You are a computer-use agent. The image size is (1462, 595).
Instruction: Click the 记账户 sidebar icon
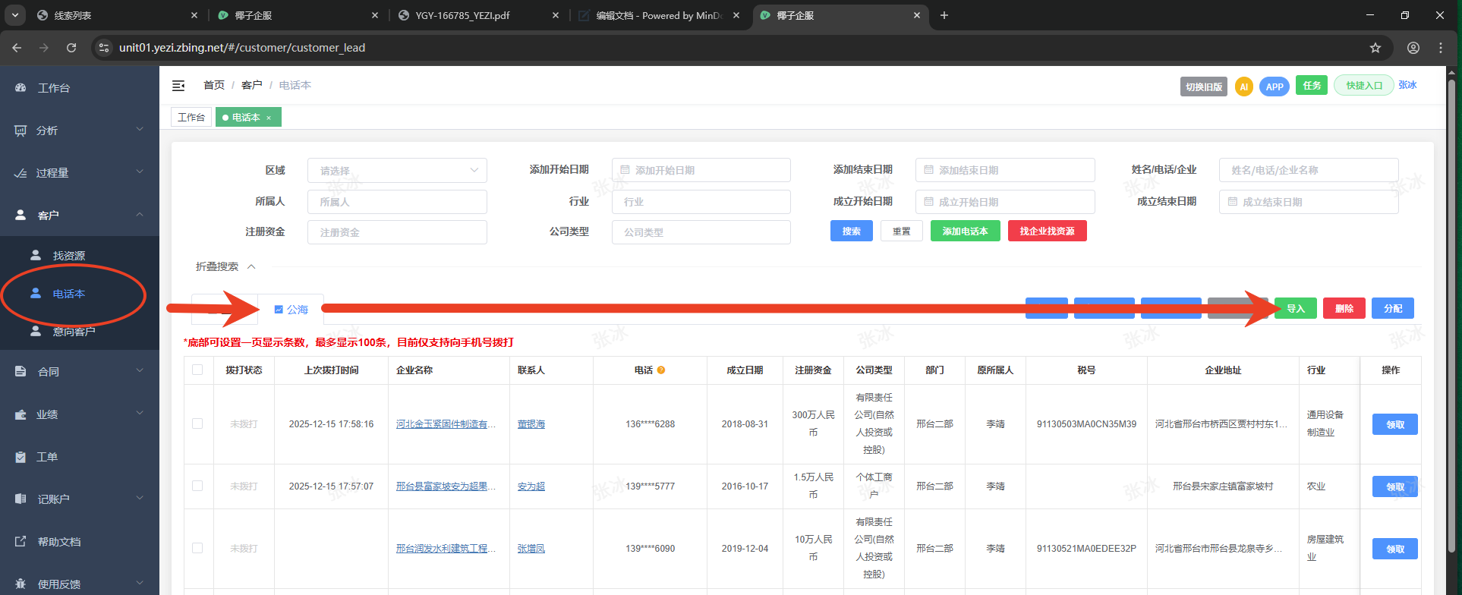(x=20, y=499)
